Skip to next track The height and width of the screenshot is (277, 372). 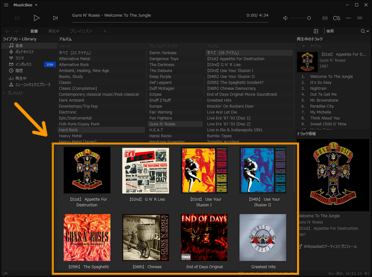(55, 18)
